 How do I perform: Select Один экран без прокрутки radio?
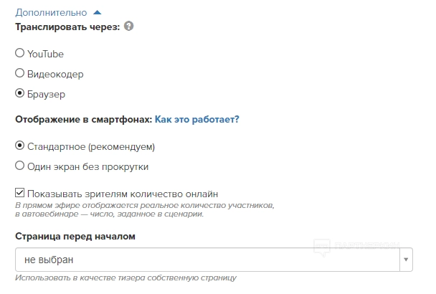[x=19, y=166]
